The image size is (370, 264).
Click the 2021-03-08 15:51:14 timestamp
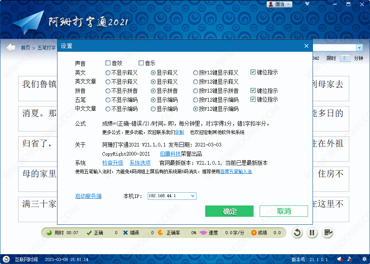(x=67, y=259)
